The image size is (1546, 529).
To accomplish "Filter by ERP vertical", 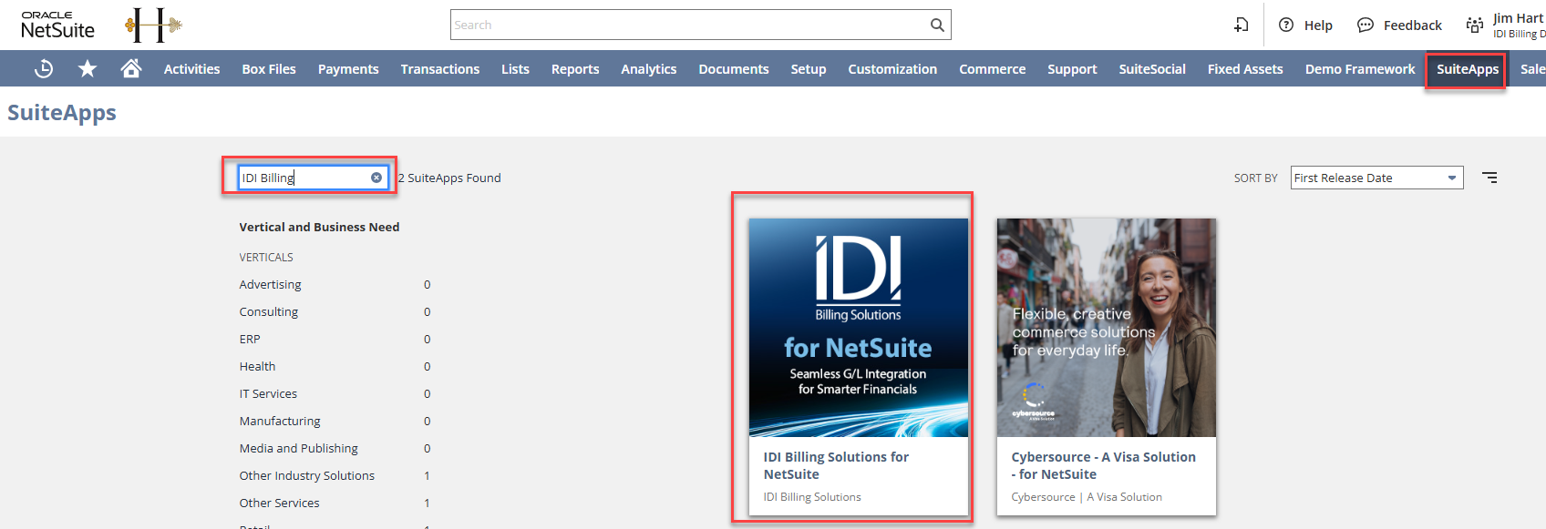I will tap(250, 339).
